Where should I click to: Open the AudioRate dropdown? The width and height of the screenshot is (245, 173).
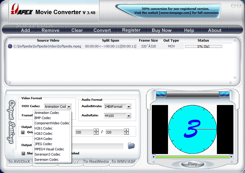pos(129,116)
